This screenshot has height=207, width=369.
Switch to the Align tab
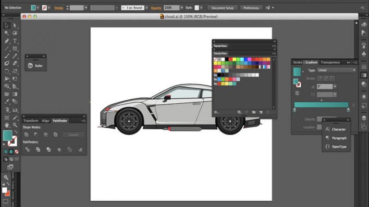pos(46,121)
